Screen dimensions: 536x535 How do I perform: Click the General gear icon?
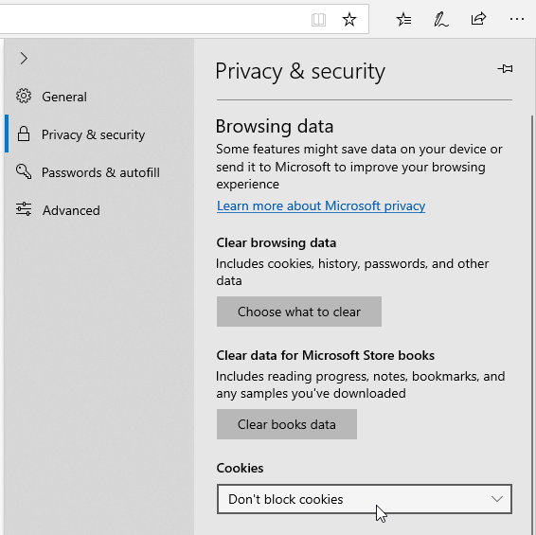24,96
